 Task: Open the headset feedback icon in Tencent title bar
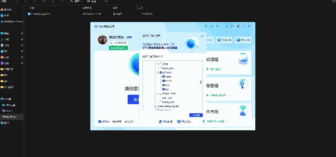tap(217, 26)
